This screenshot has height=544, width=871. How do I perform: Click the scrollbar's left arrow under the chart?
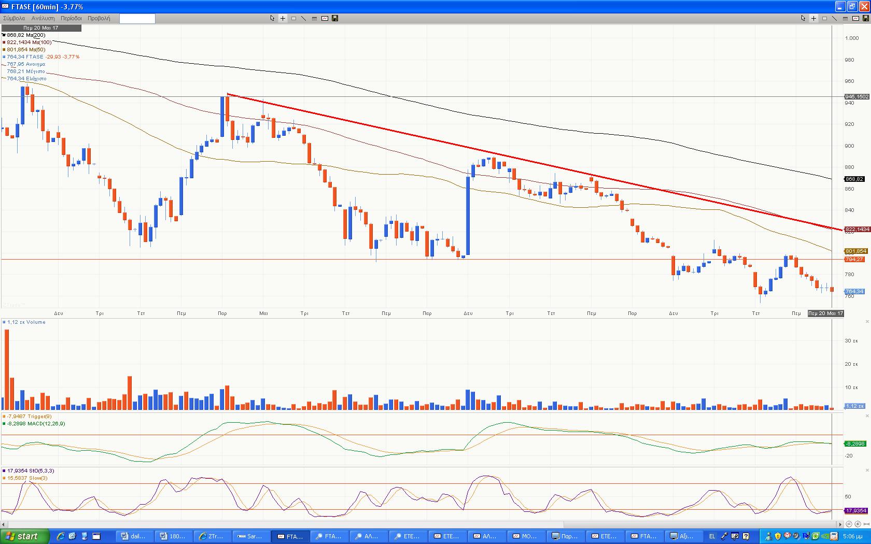click(x=4, y=524)
